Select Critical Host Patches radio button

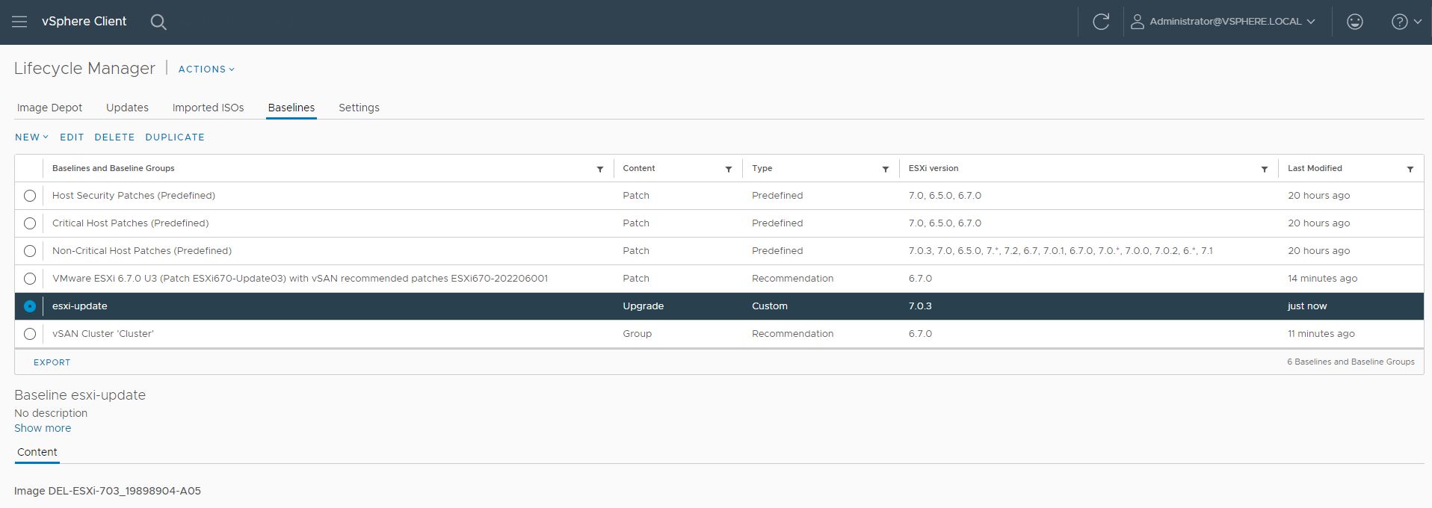[x=30, y=223]
